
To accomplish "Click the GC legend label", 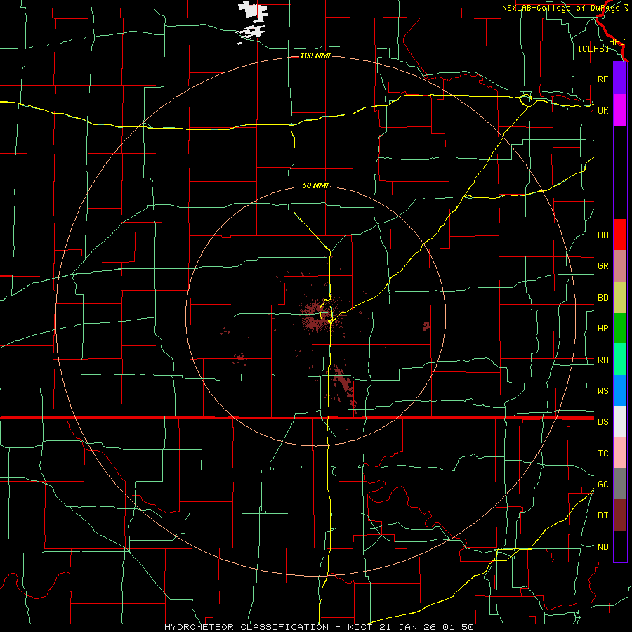I will [x=603, y=484].
